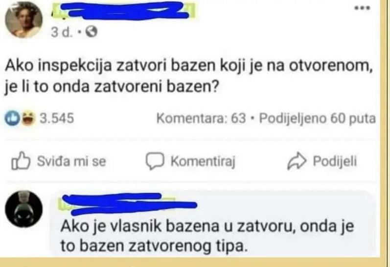The width and height of the screenshot is (390, 267).
Task: Click the share arrow icon beside Podijeli
Action: click(x=297, y=161)
